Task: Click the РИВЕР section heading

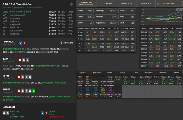Action: pos(7,90)
